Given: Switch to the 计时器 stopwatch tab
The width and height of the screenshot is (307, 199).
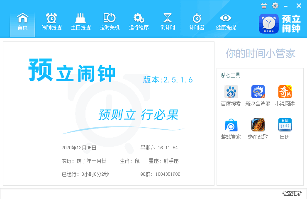Looking at the screenshot, I should click(197, 22).
